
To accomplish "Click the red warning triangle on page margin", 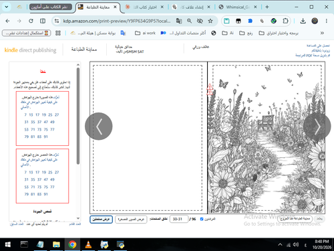I will [210, 89].
